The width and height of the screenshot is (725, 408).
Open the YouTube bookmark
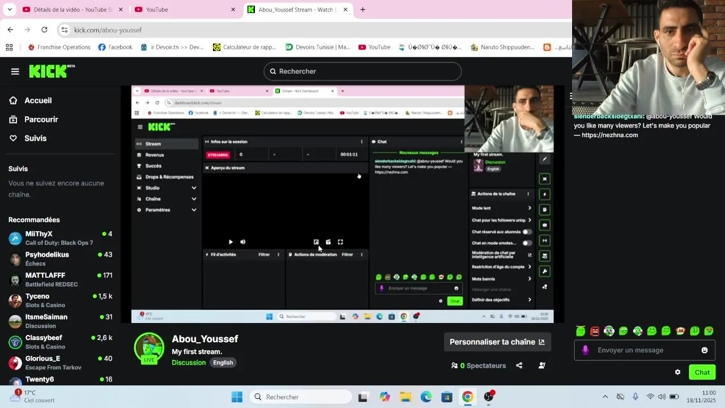click(x=374, y=47)
